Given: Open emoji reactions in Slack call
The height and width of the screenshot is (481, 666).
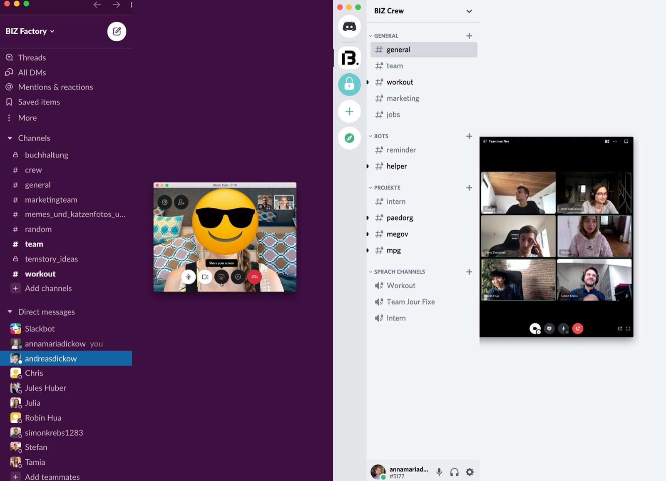Looking at the screenshot, I should pyautogui.click(x=238, y=277).
